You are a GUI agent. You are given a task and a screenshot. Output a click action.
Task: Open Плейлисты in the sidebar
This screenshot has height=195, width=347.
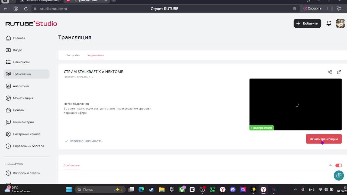point(27,62)
